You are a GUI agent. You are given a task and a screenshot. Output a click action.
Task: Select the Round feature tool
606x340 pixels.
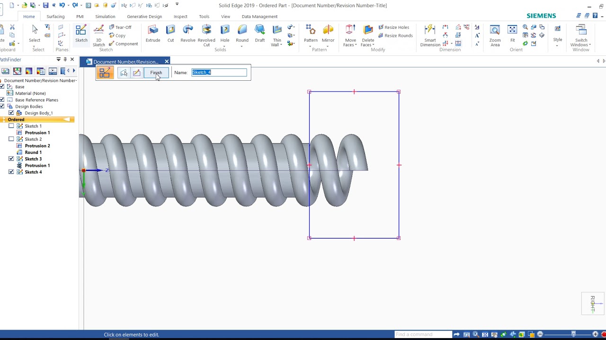[x=242, y=34]
